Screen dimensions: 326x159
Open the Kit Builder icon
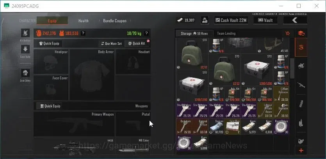tap(25, 33)
